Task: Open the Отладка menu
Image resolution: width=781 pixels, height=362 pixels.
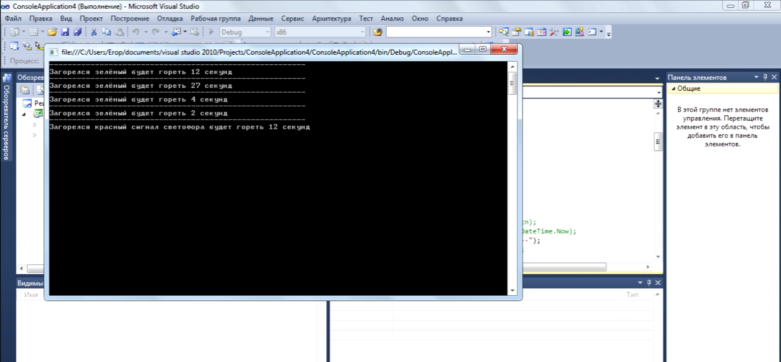Action: click(x=170, y=19)
